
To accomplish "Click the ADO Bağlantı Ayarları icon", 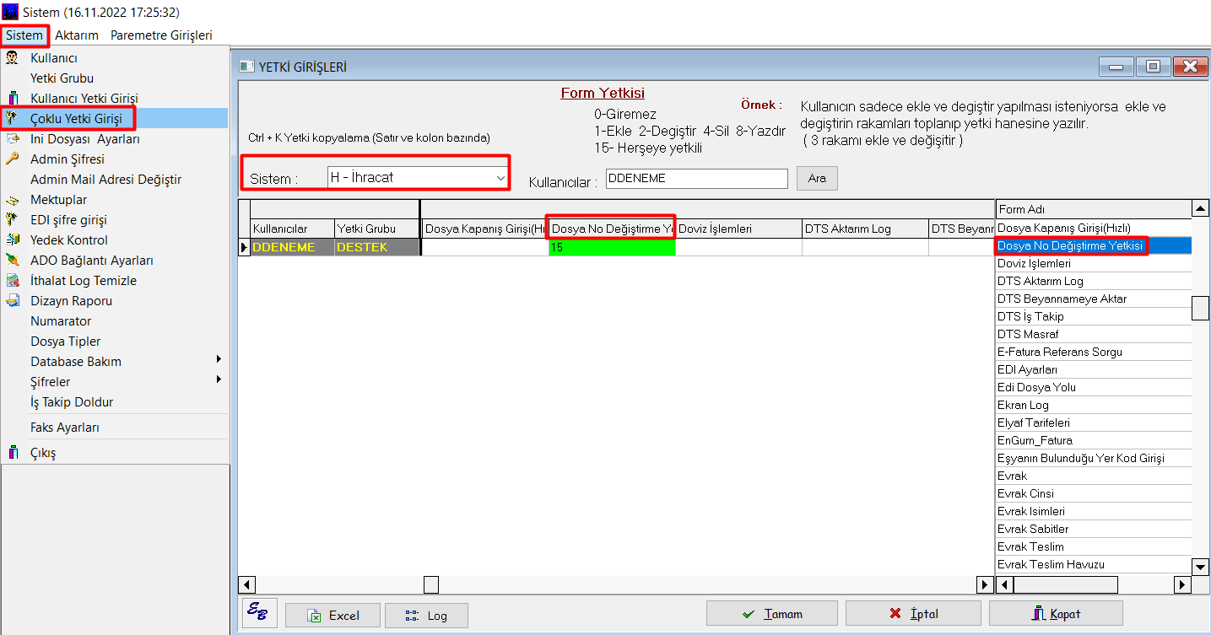I will point(12,261).
